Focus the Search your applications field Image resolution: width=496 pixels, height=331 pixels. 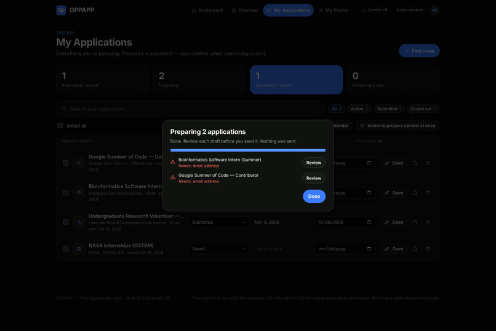[190, 108]
